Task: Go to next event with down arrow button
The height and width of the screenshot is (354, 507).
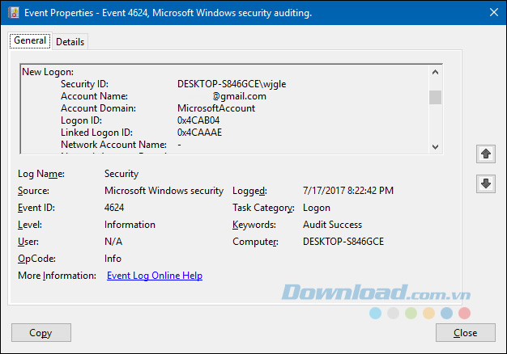Action: [485, 183]
